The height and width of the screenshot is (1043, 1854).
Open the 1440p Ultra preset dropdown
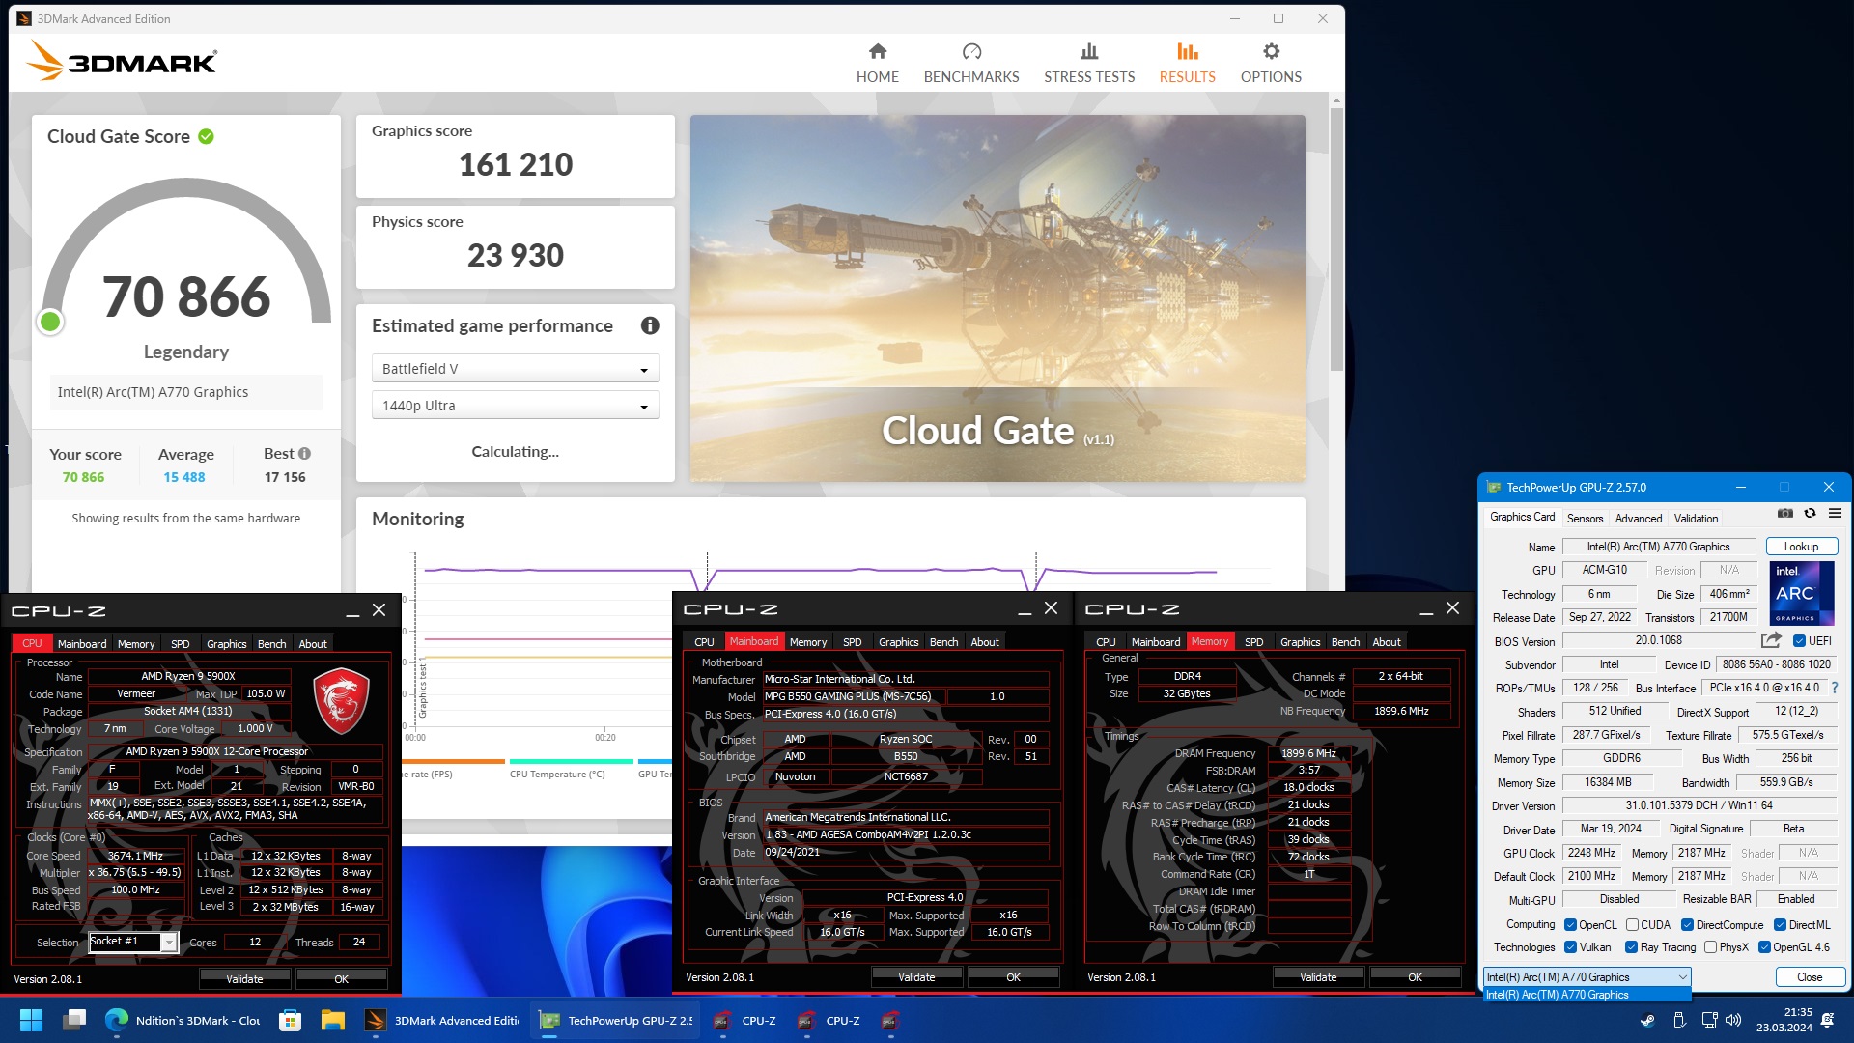(x=515, y=406)
